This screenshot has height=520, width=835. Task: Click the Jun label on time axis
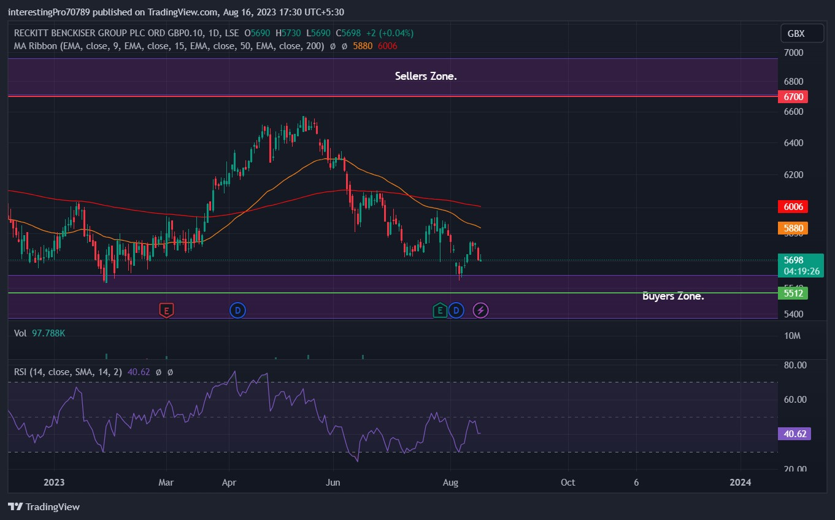click(333, 482)
